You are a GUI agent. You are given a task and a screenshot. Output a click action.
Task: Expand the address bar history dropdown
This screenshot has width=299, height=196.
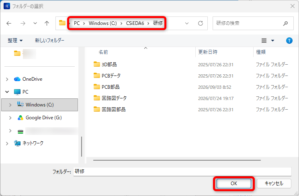[187, 23]
